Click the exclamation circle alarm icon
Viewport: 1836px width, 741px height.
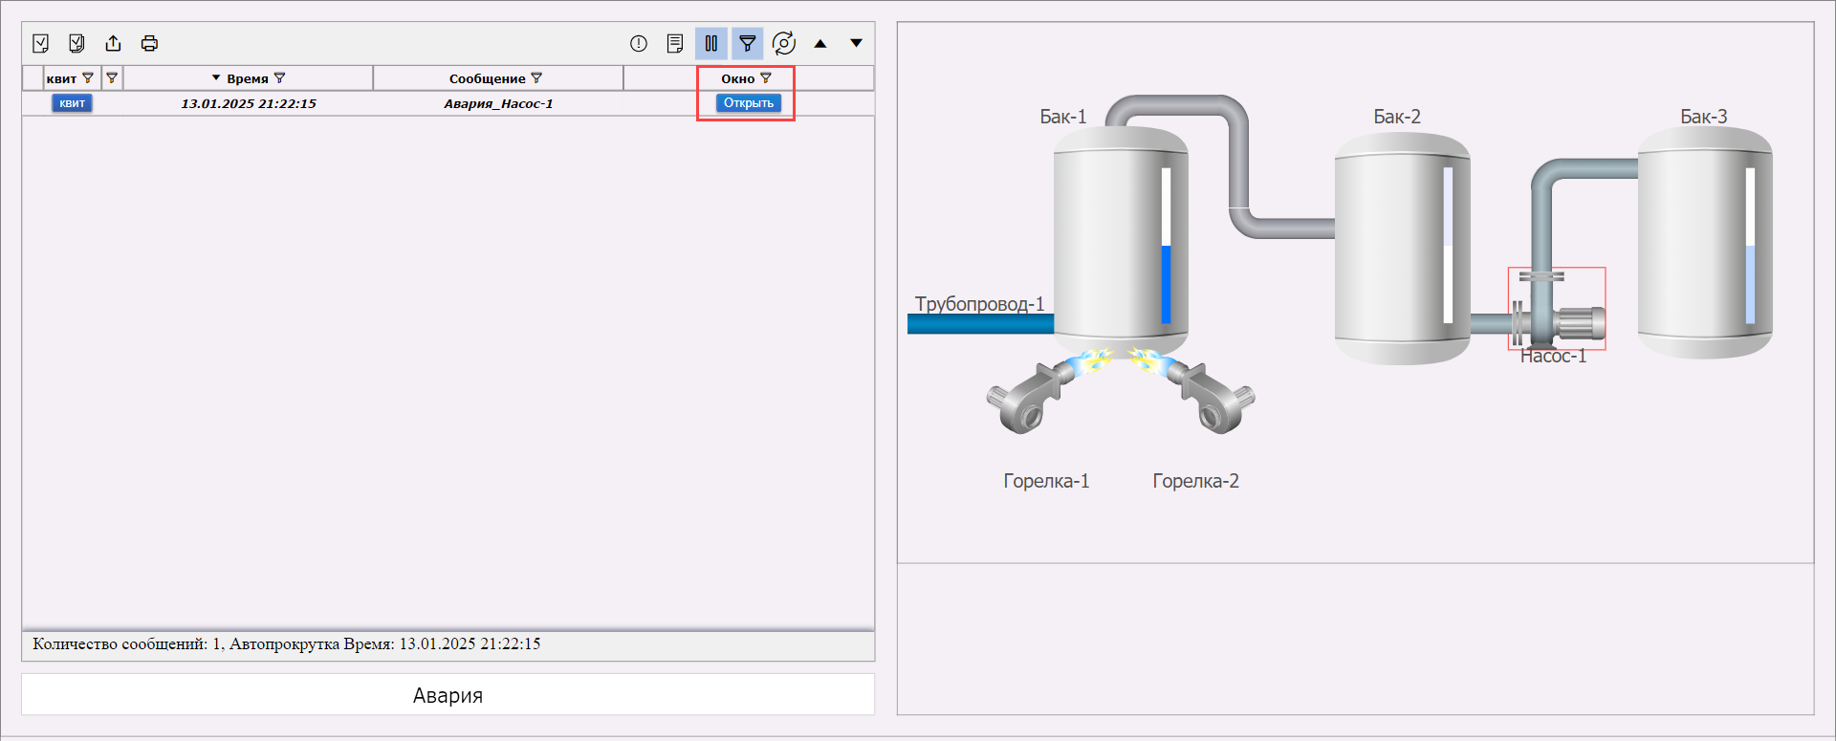point(639,43)
